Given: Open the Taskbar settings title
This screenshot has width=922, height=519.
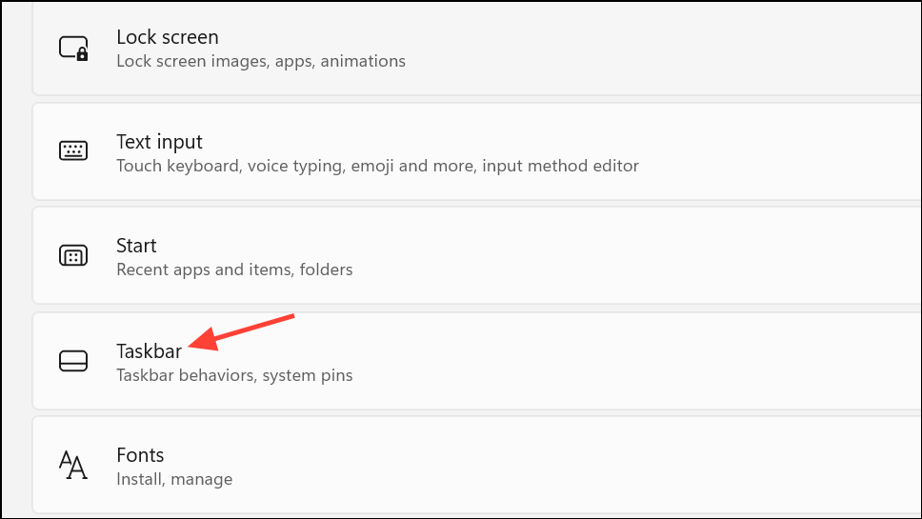Looking at the screenshot, I should [150, 351].
